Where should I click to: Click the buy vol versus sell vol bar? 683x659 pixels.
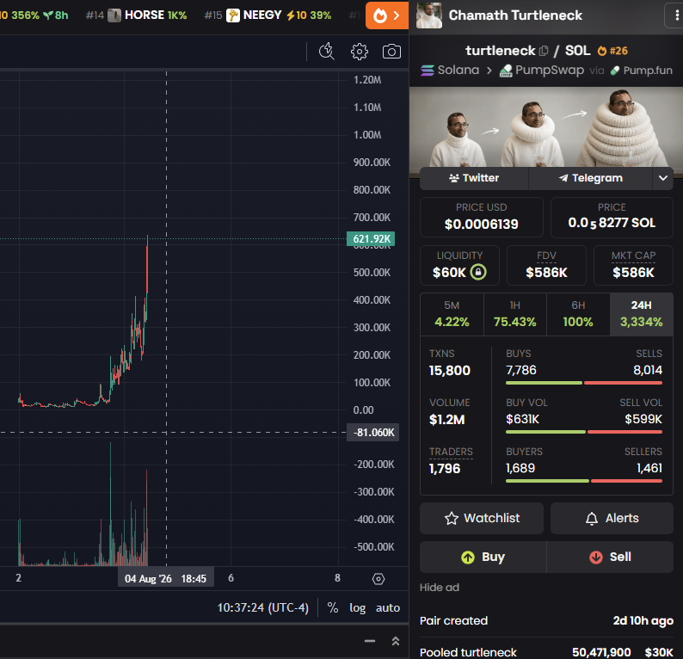point(584,432)
